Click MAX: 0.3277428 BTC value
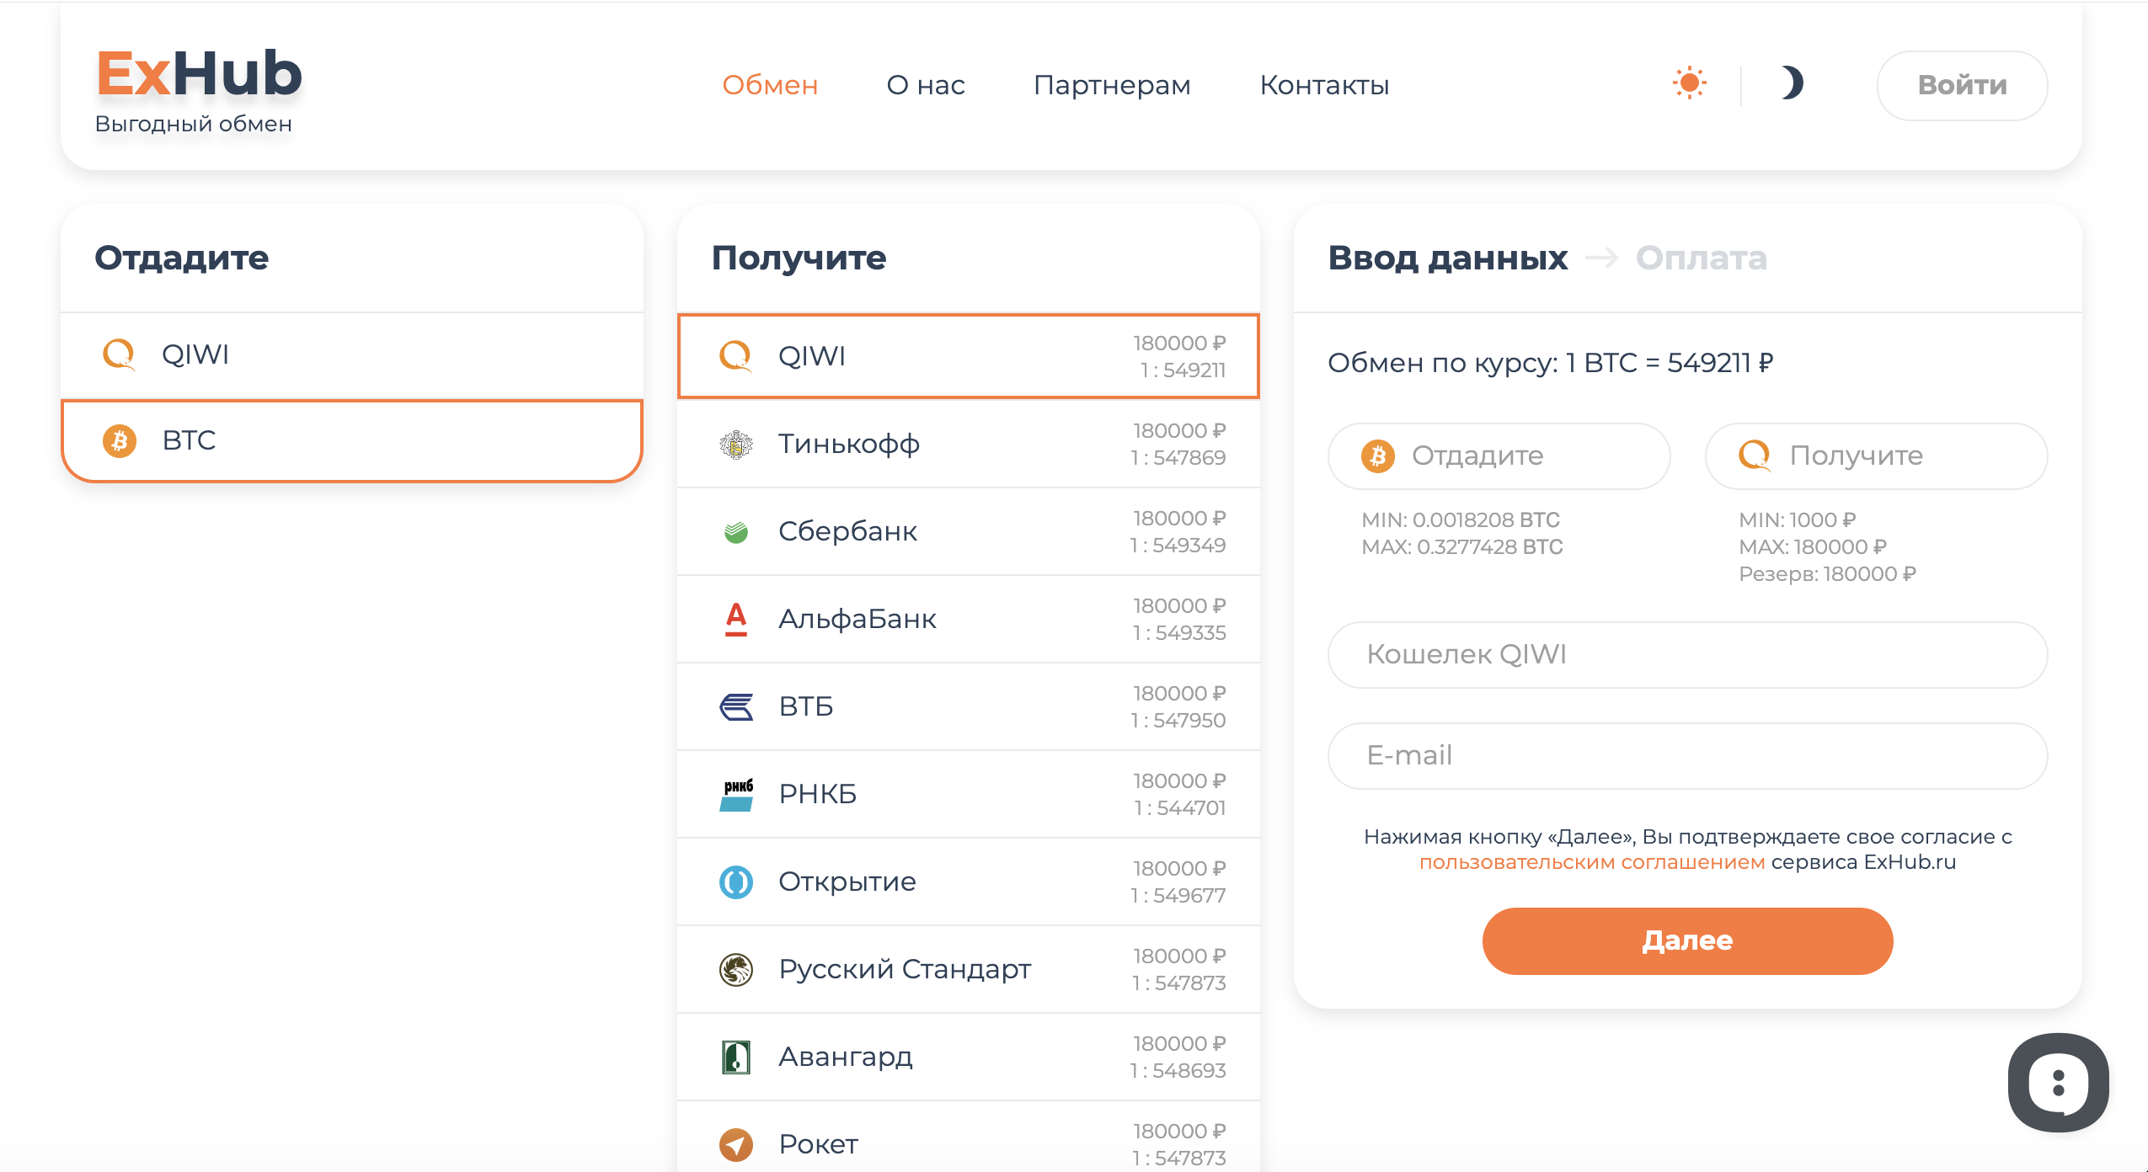2148x1172 pixels. [1461, 547]
